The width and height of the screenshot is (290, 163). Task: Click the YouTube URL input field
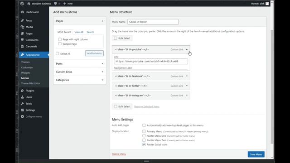(151, 62)
